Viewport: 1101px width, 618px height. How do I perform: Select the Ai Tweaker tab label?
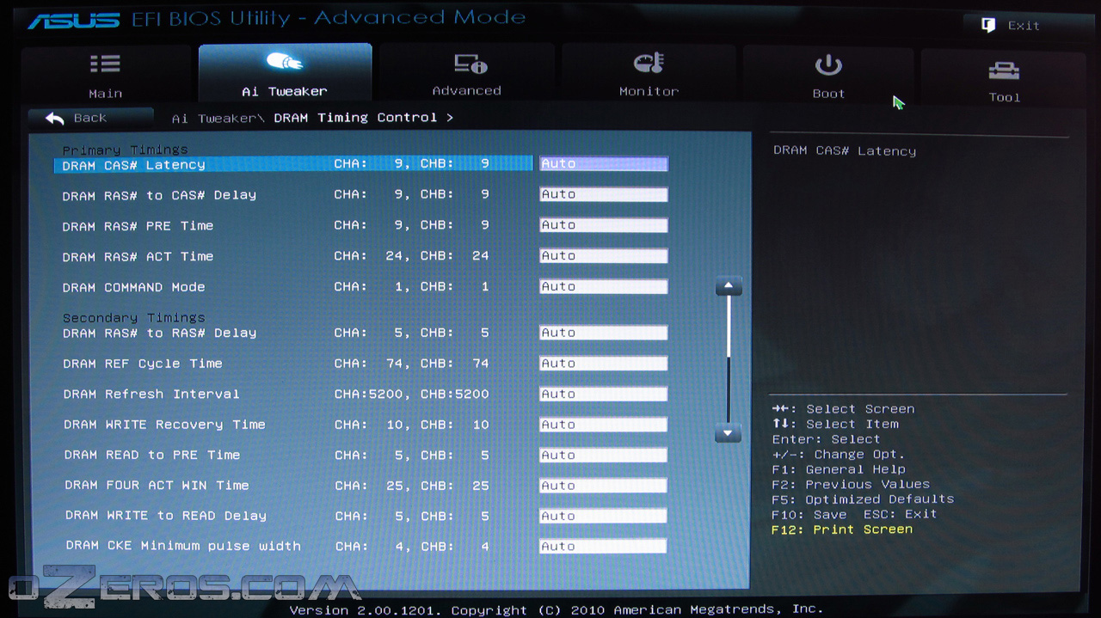285,91
